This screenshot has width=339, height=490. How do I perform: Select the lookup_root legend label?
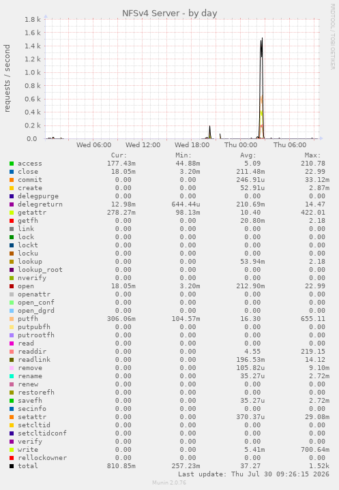pos(40,270)
